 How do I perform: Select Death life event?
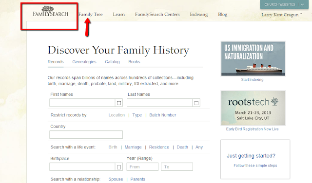point(182,147)
